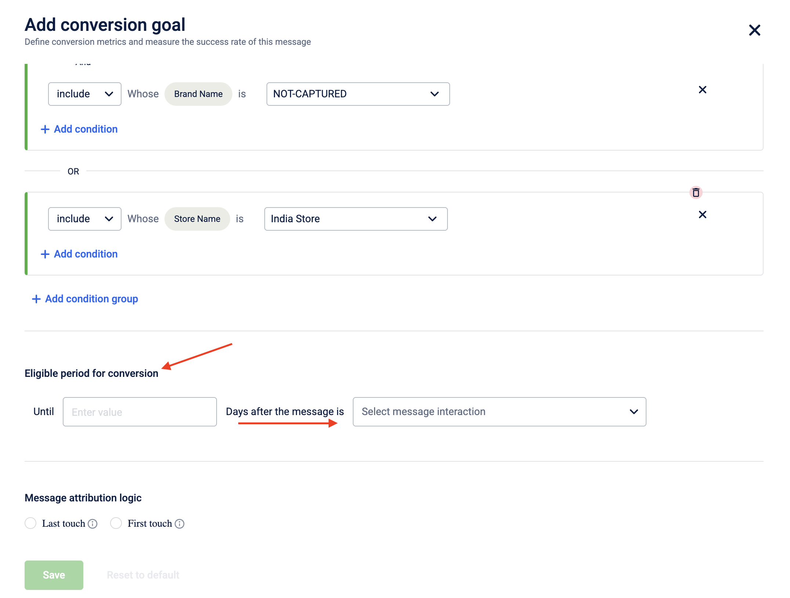This screenshot has height=598, width=790.
Task: Click the Until days Enter value field
Action: [139, 412]
